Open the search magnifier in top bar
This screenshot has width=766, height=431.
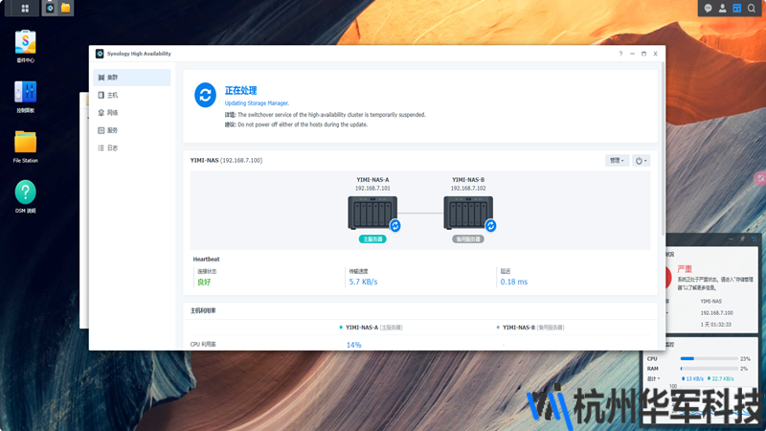coord(752,9)
